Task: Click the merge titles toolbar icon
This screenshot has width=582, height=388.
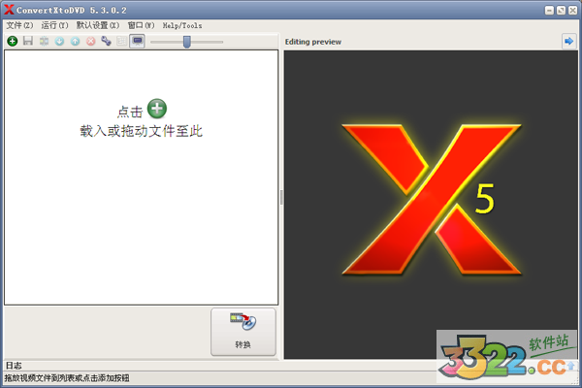Action: (44, 41)
